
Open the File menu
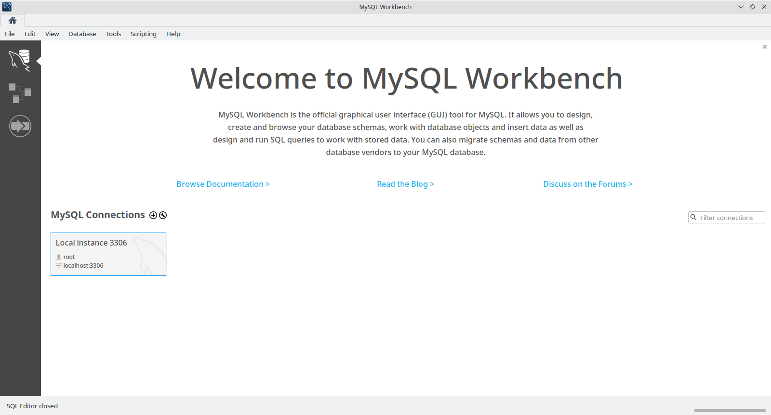pyautogui.click(x=10, y=34)
